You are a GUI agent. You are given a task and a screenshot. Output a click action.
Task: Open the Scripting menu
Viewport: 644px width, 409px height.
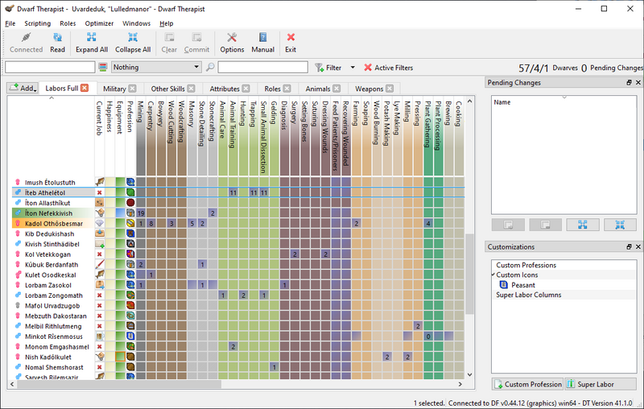pos(37,23)
